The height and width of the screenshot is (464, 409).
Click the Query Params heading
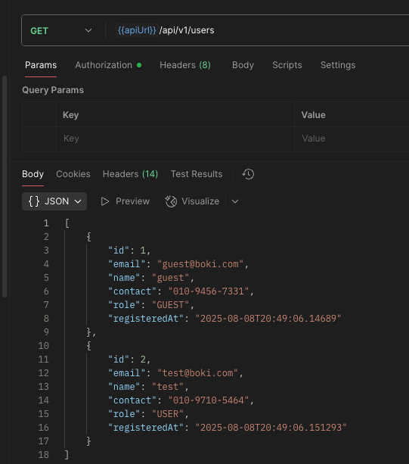(x=53, y=90)
